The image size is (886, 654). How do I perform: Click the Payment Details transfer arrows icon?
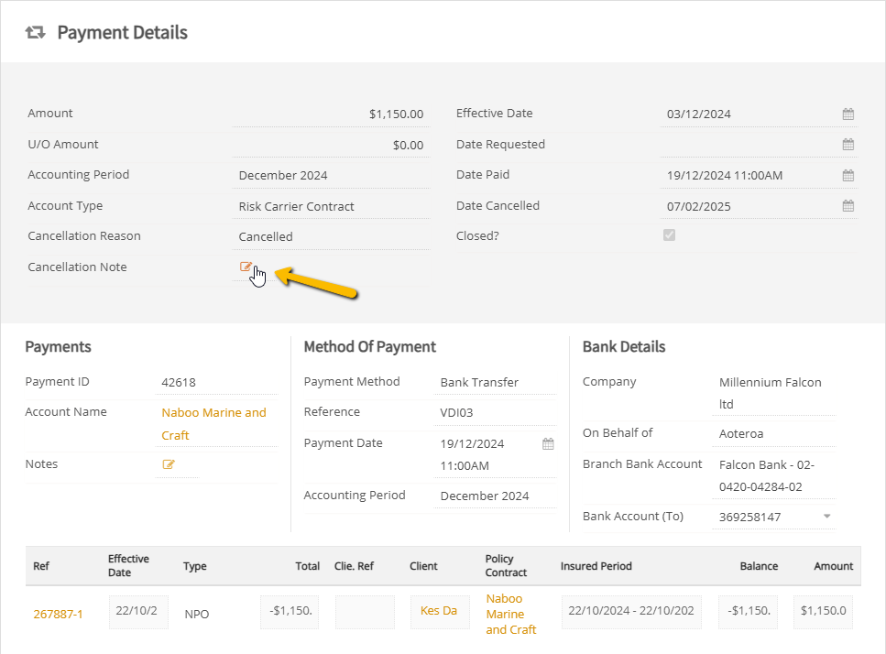click(x=35, y=32)
